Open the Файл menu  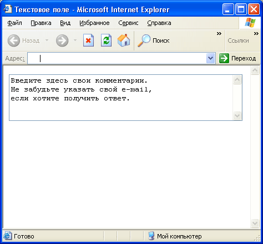click(x=14, y=23)
